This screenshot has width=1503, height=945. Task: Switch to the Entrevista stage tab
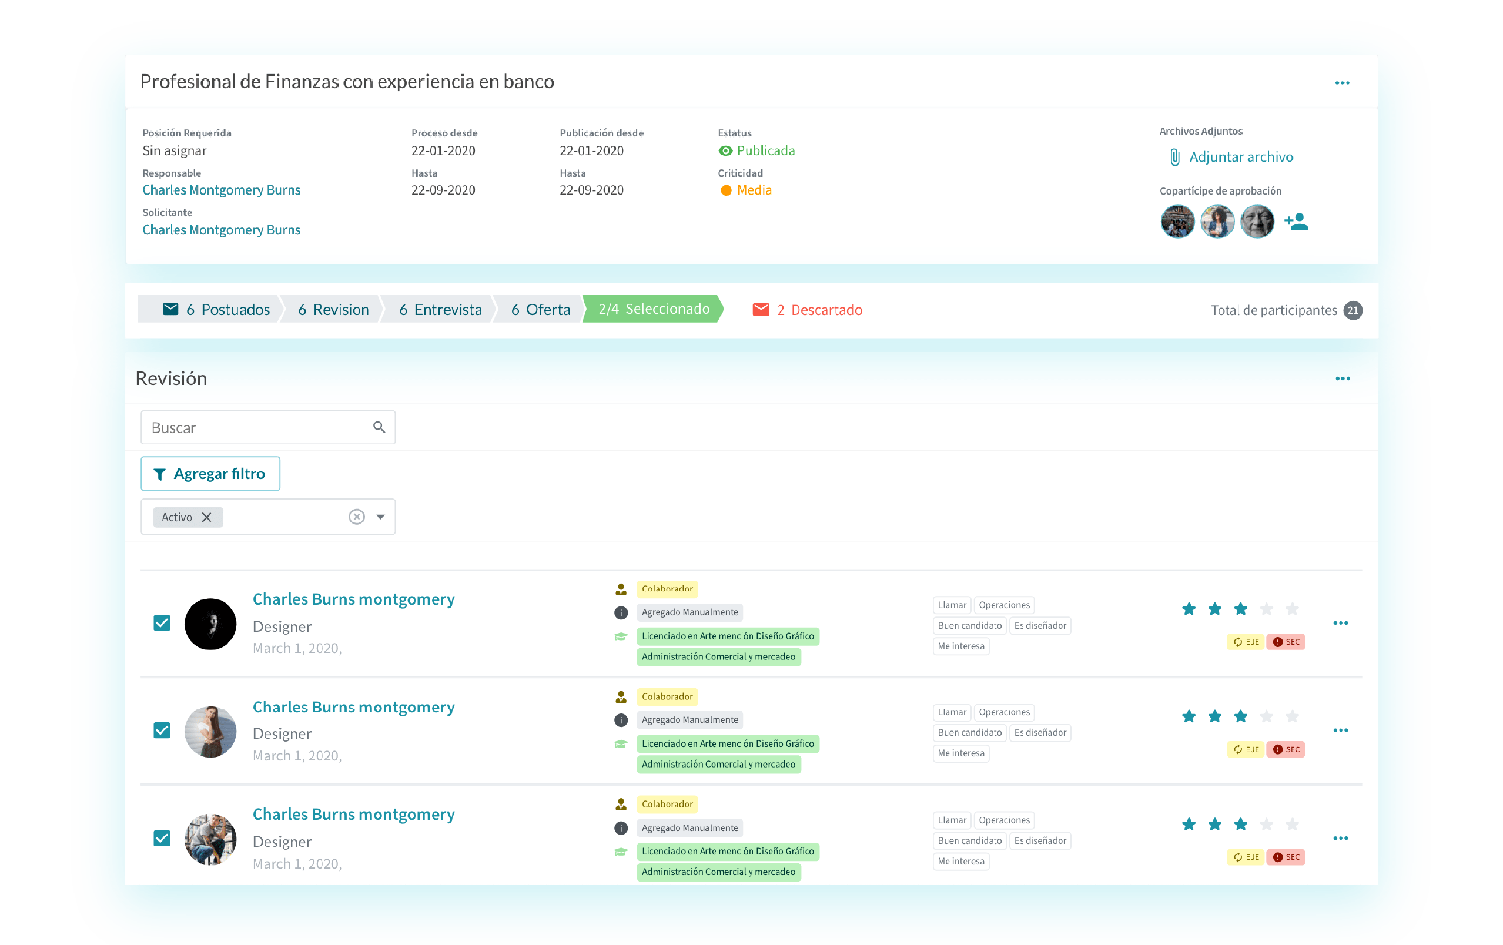coord(440,310)
